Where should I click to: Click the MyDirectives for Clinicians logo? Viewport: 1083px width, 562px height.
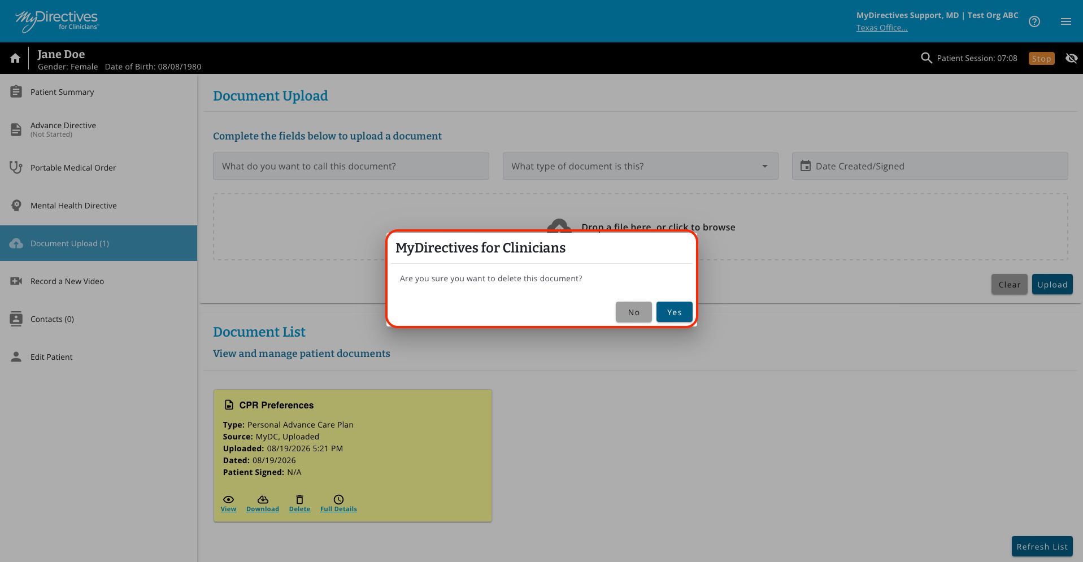(57, 21)
